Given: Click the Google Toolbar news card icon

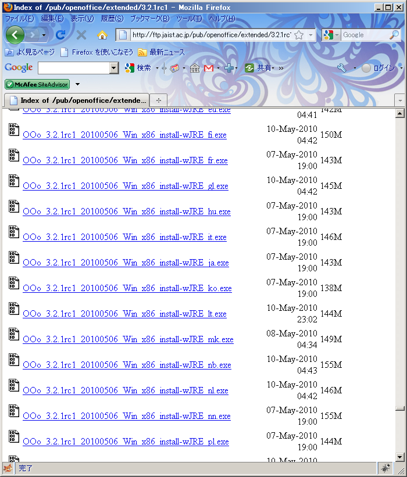Looking at the screenshot, I should 174,68.
